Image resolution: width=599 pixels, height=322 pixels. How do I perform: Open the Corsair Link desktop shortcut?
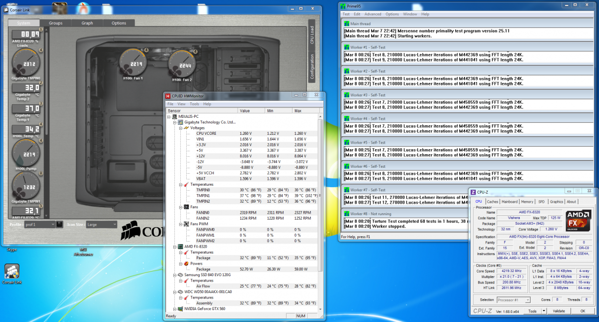(12, 272)
